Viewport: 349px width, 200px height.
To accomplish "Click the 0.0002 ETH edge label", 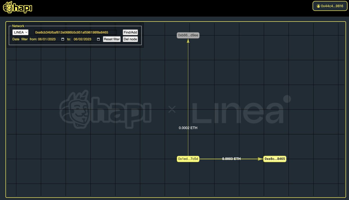I will [x=188, y=128].
